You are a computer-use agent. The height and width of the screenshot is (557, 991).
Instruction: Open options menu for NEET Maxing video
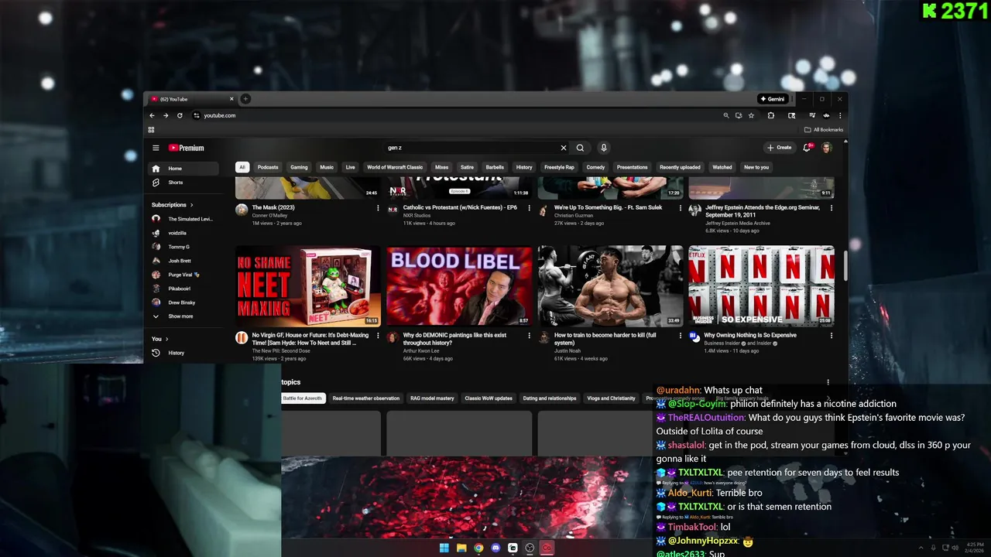[x=378, y=336]
